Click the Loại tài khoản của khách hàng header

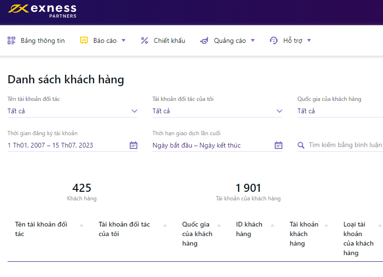(359, 239)
